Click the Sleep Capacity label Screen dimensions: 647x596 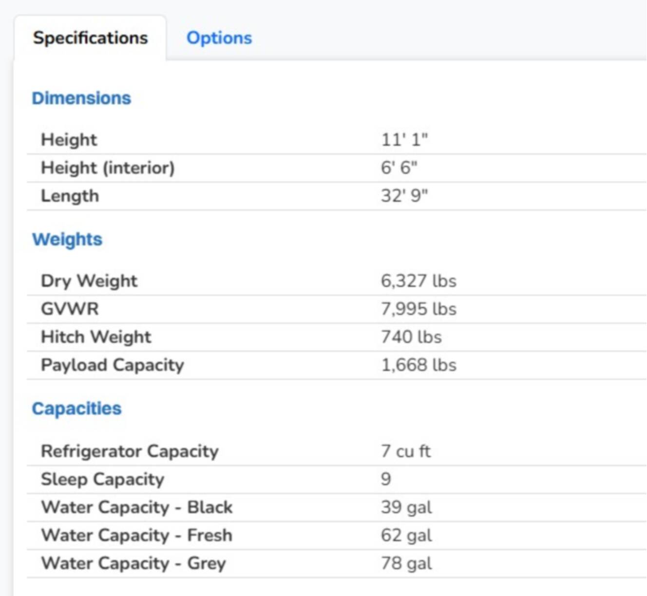click(102, 480)
